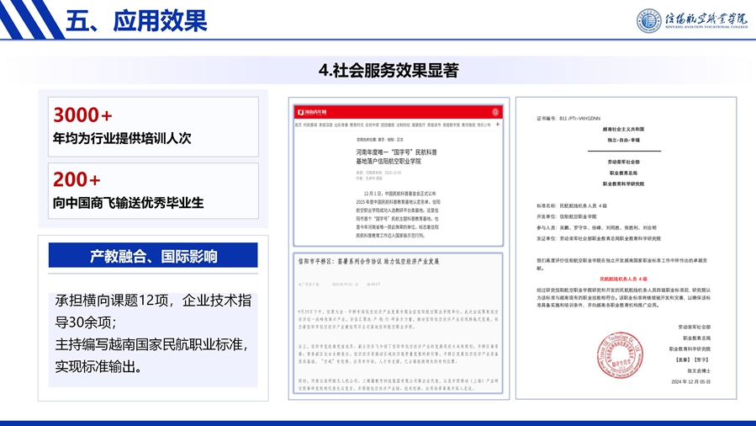
Task: Click the 200+ figure
Action: [77, 179]
